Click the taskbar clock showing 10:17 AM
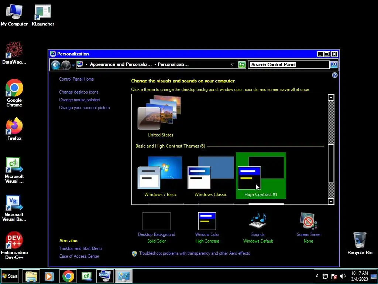The width and height of the screenshot is (378, 284). 359,276
